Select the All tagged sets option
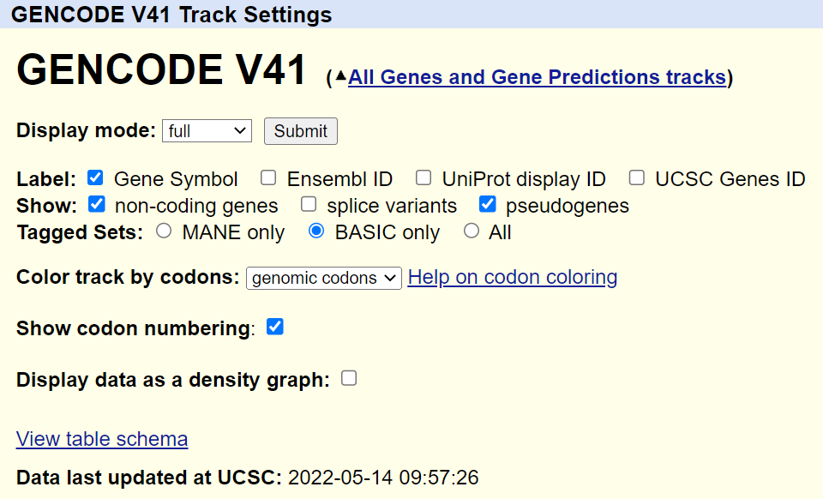 coord(472,231)
